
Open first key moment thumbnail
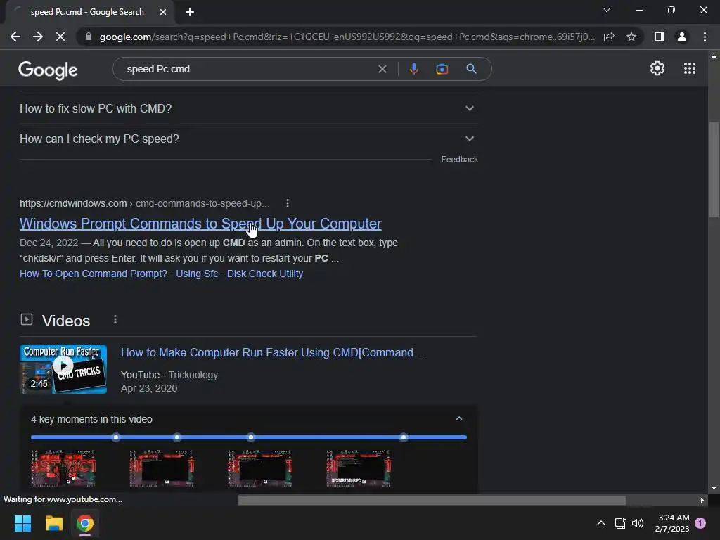pos(63,468)
